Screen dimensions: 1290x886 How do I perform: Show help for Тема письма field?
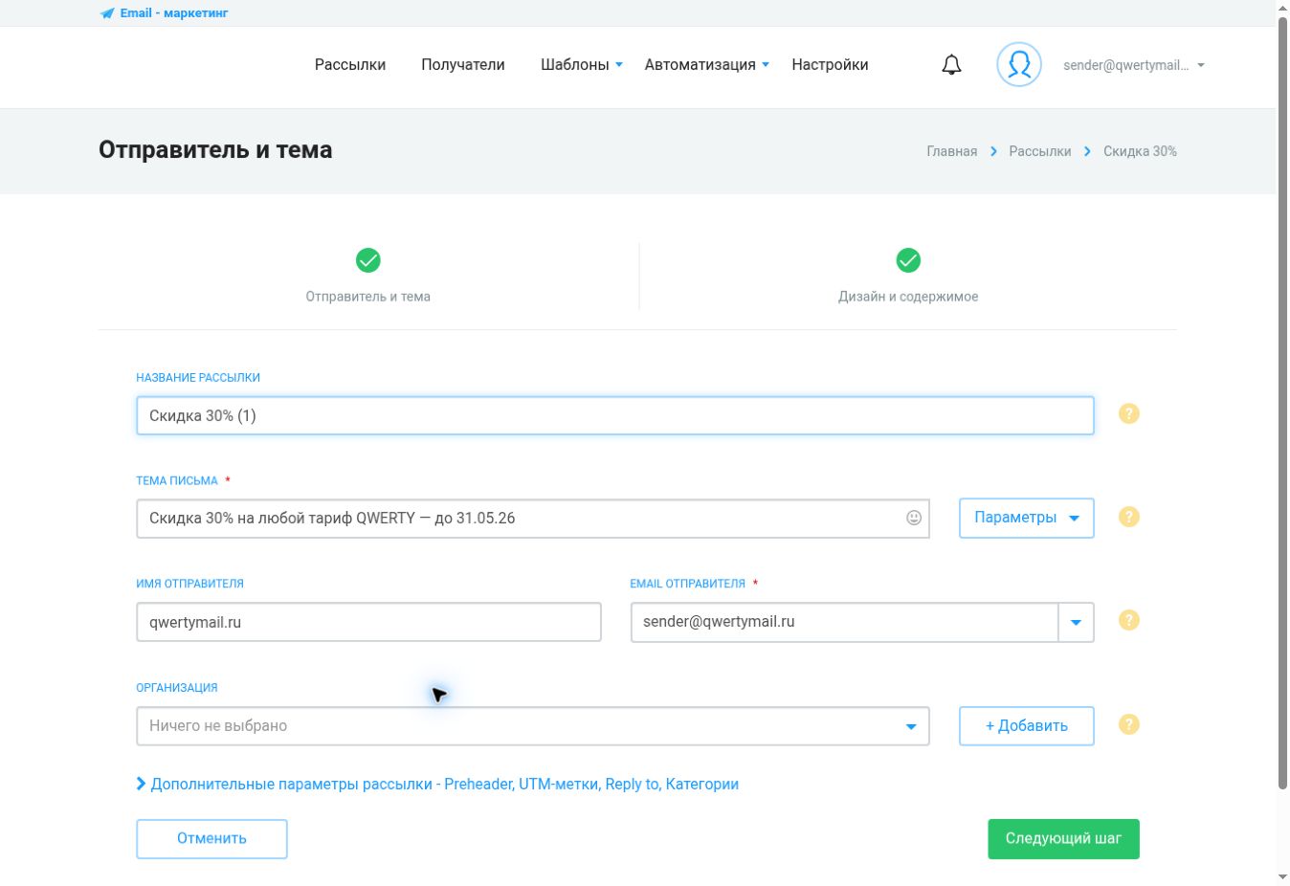(x=1129, y=518)
